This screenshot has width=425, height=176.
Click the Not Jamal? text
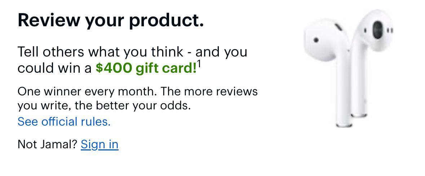[x=47, y=144]
